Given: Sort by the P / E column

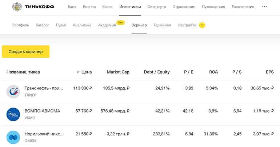Looking at the screenshot, I should pyautogui.click(x=189, y=72).
